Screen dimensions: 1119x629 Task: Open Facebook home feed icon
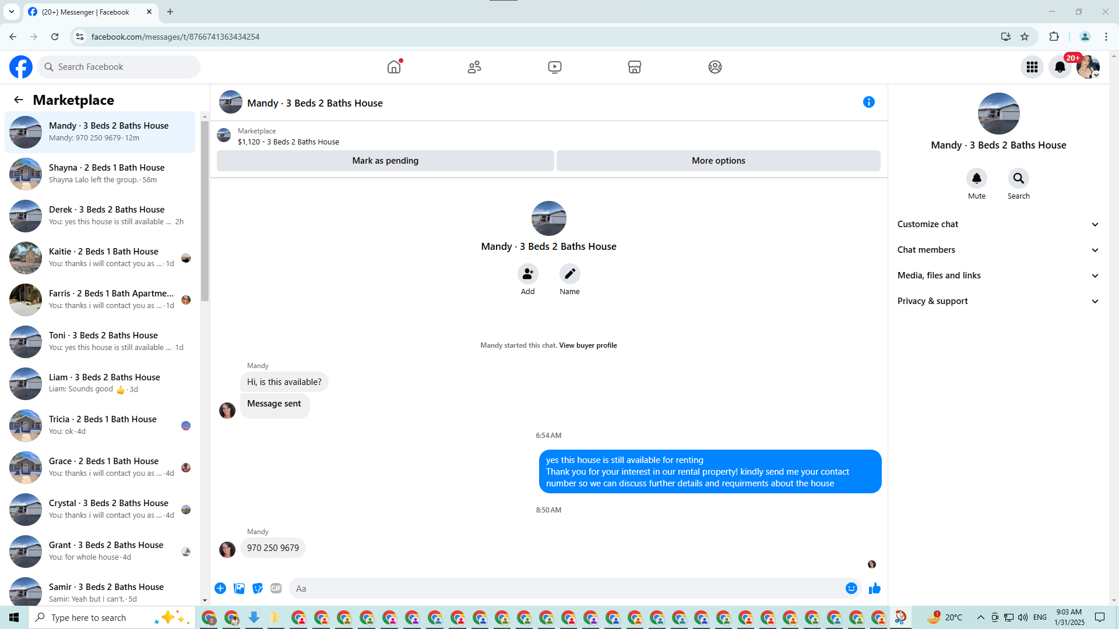[394, 67]
